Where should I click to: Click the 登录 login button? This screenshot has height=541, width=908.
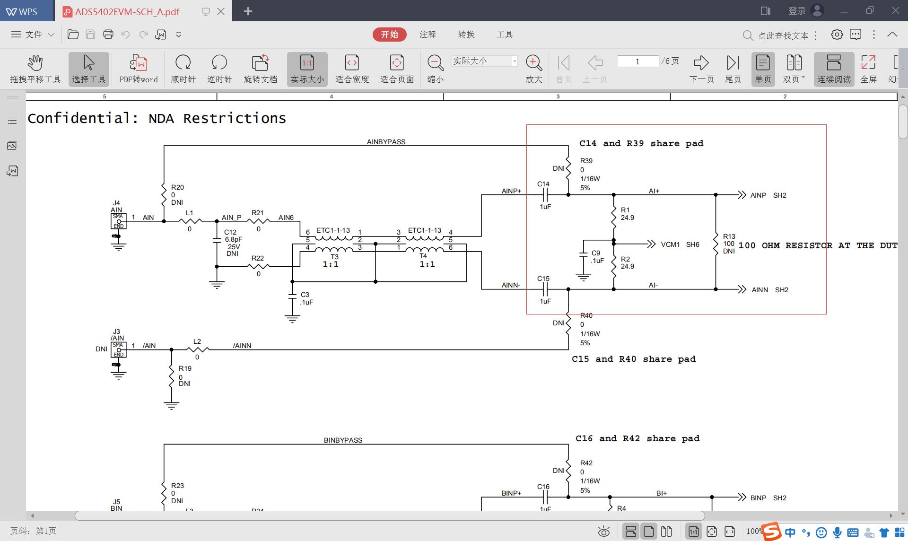(797, 11)
